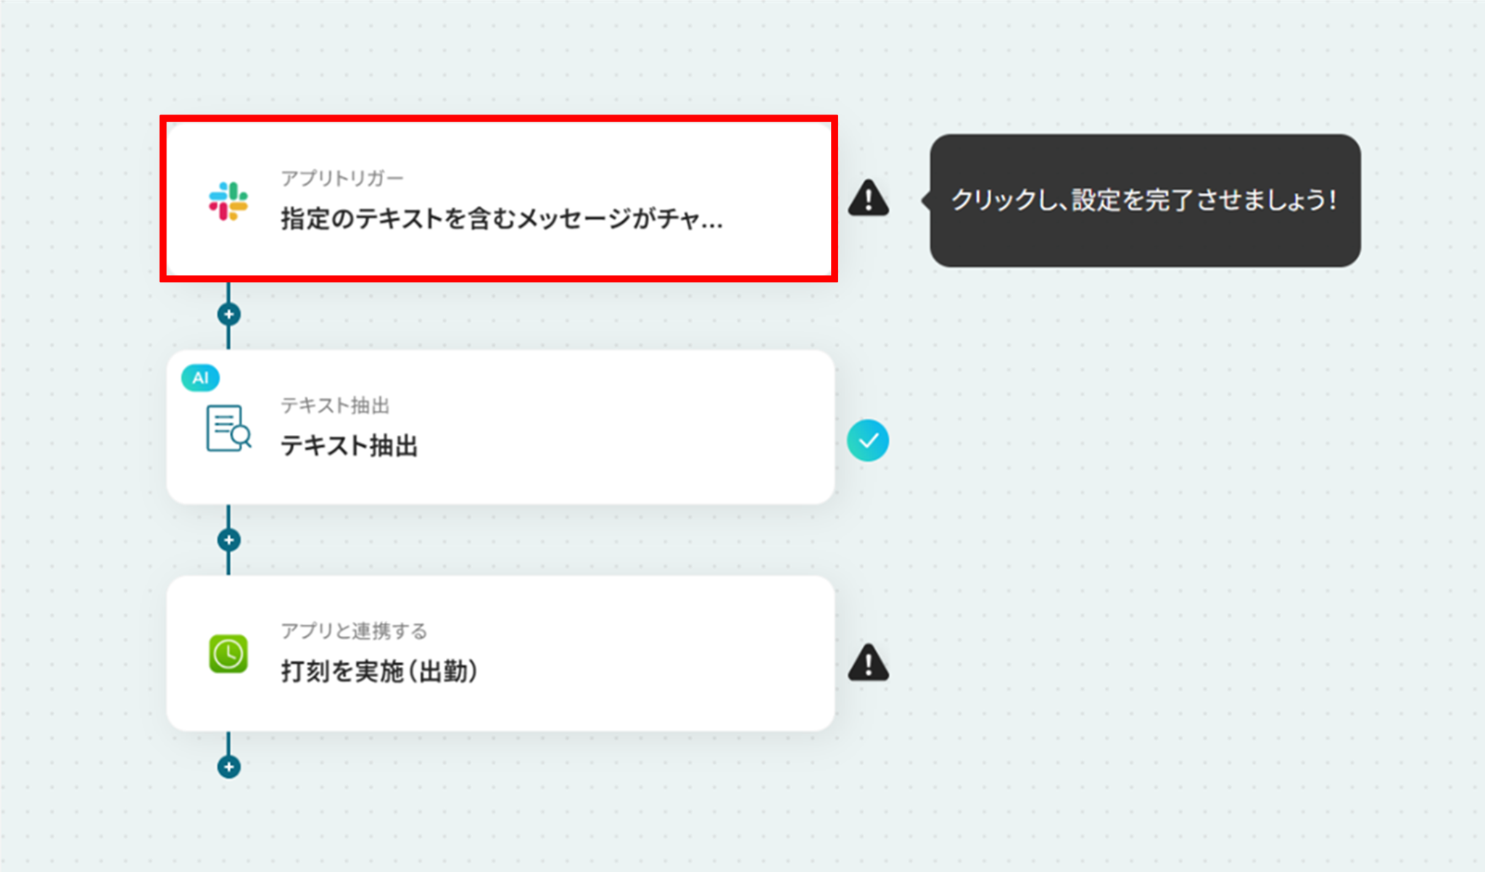Add a step after 打刻を実施(出勤)
The width and height of the screenshot is (1485, 872).
click(229, 766)
